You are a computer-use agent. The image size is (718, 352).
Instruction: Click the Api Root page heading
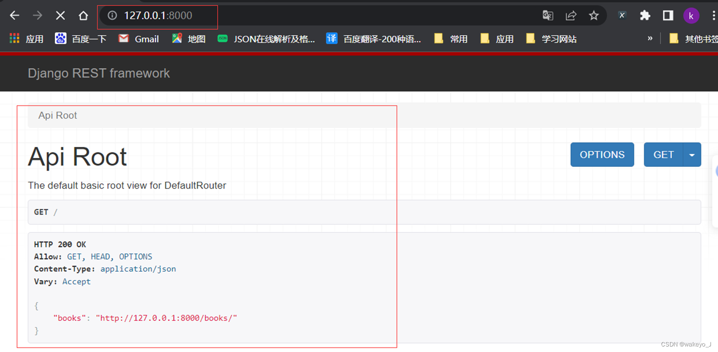[77, 157]
